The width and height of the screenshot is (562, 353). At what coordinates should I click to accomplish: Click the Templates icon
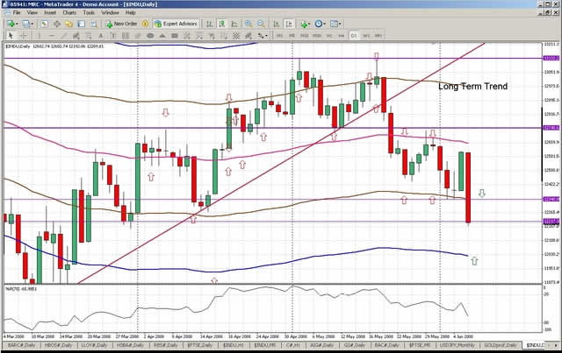tap(334, 24)
